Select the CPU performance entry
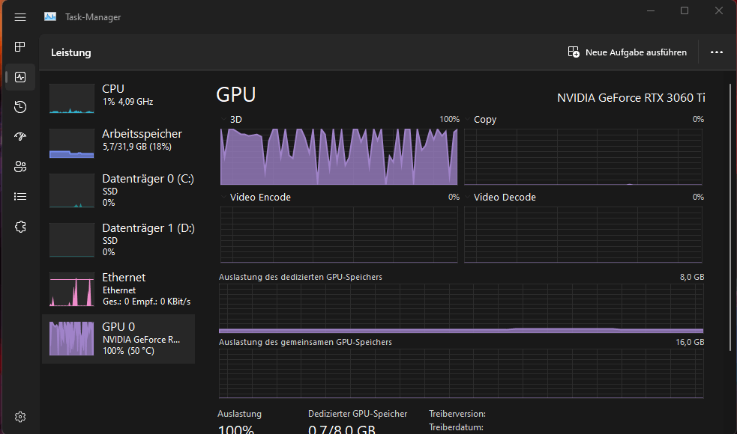The width and height of the screenshot is (737, 434). tap(118, 98)
